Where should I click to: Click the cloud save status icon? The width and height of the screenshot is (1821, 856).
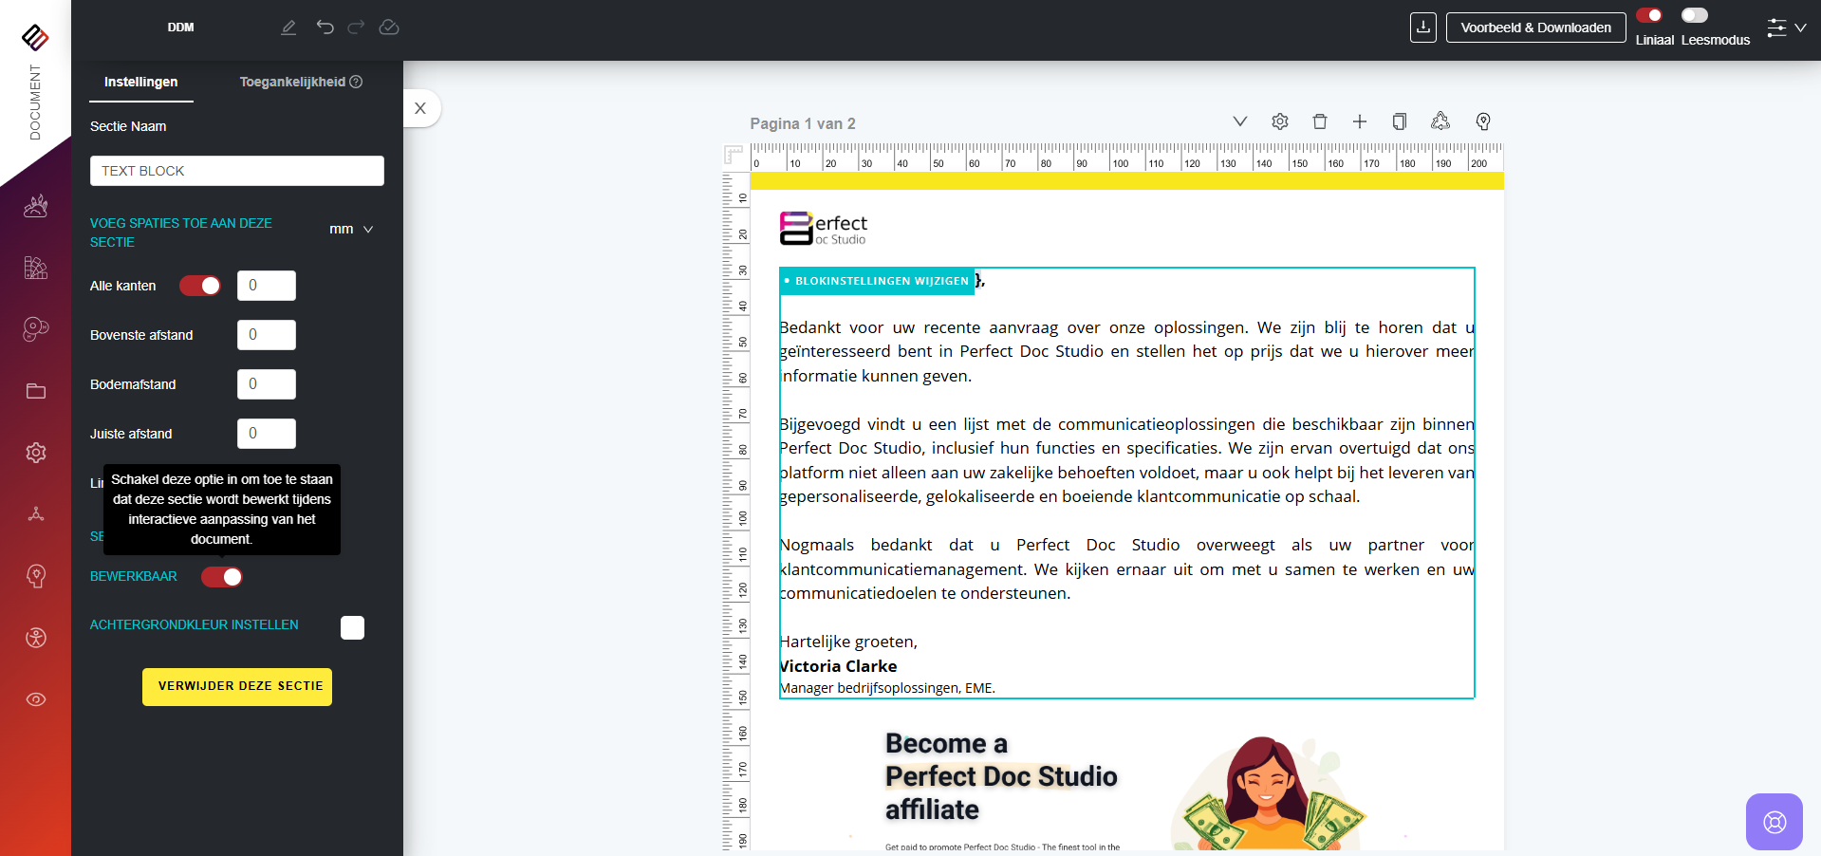coord(389,28)
